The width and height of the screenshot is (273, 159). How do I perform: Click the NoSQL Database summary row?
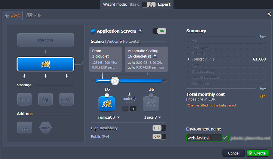point(227,77)
